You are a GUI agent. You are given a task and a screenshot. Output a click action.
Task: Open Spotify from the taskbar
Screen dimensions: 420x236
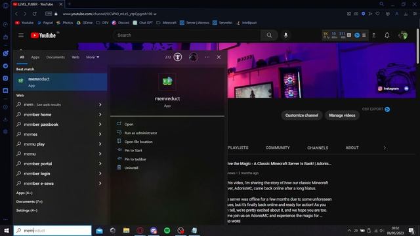[167, 230]
